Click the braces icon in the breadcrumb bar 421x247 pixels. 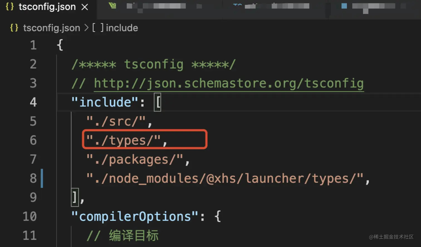[14, 28]
